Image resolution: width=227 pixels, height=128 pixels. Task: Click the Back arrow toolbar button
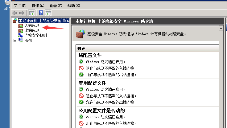pyautogui.click(x=15, y=13)
